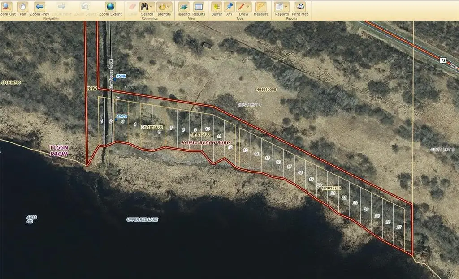Activate the Pan hand tool
Image resolution: width=459 pixels, height=279 pixels.
tap(22, 9)
